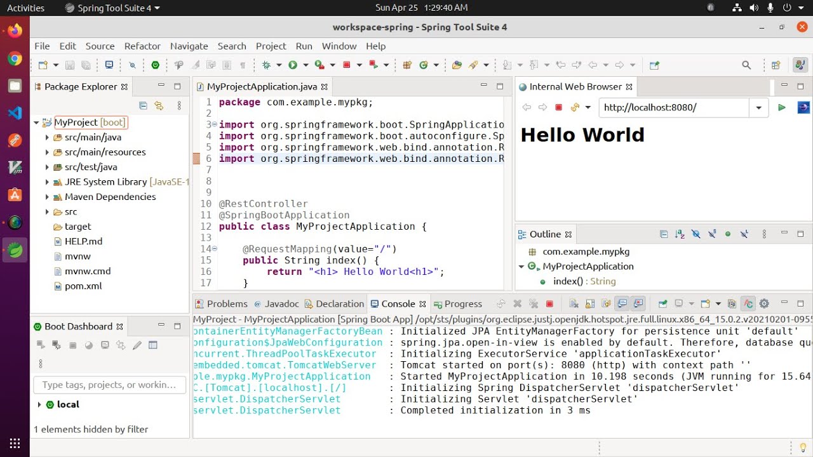Collapse MyProjectApplication in the Outline
This screenshot has height=457, width=813.
click(521, 267)
